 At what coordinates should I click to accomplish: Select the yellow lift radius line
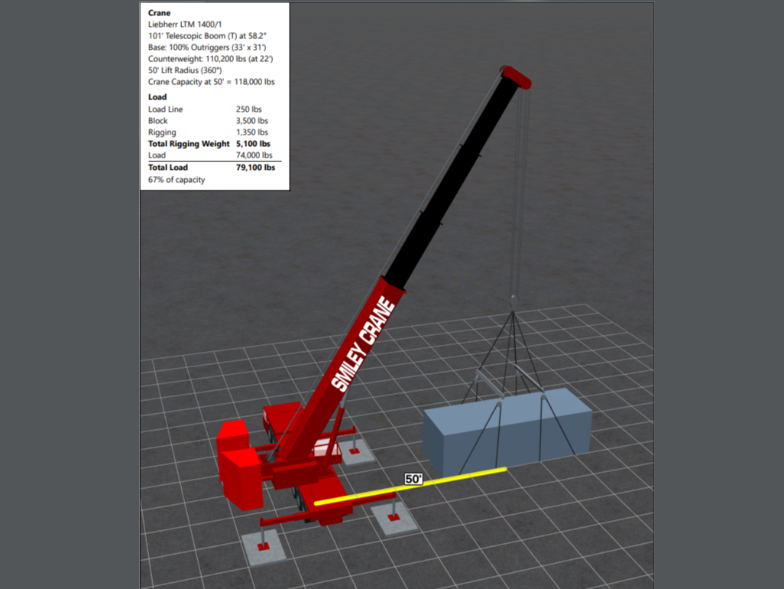pos(458,478)
